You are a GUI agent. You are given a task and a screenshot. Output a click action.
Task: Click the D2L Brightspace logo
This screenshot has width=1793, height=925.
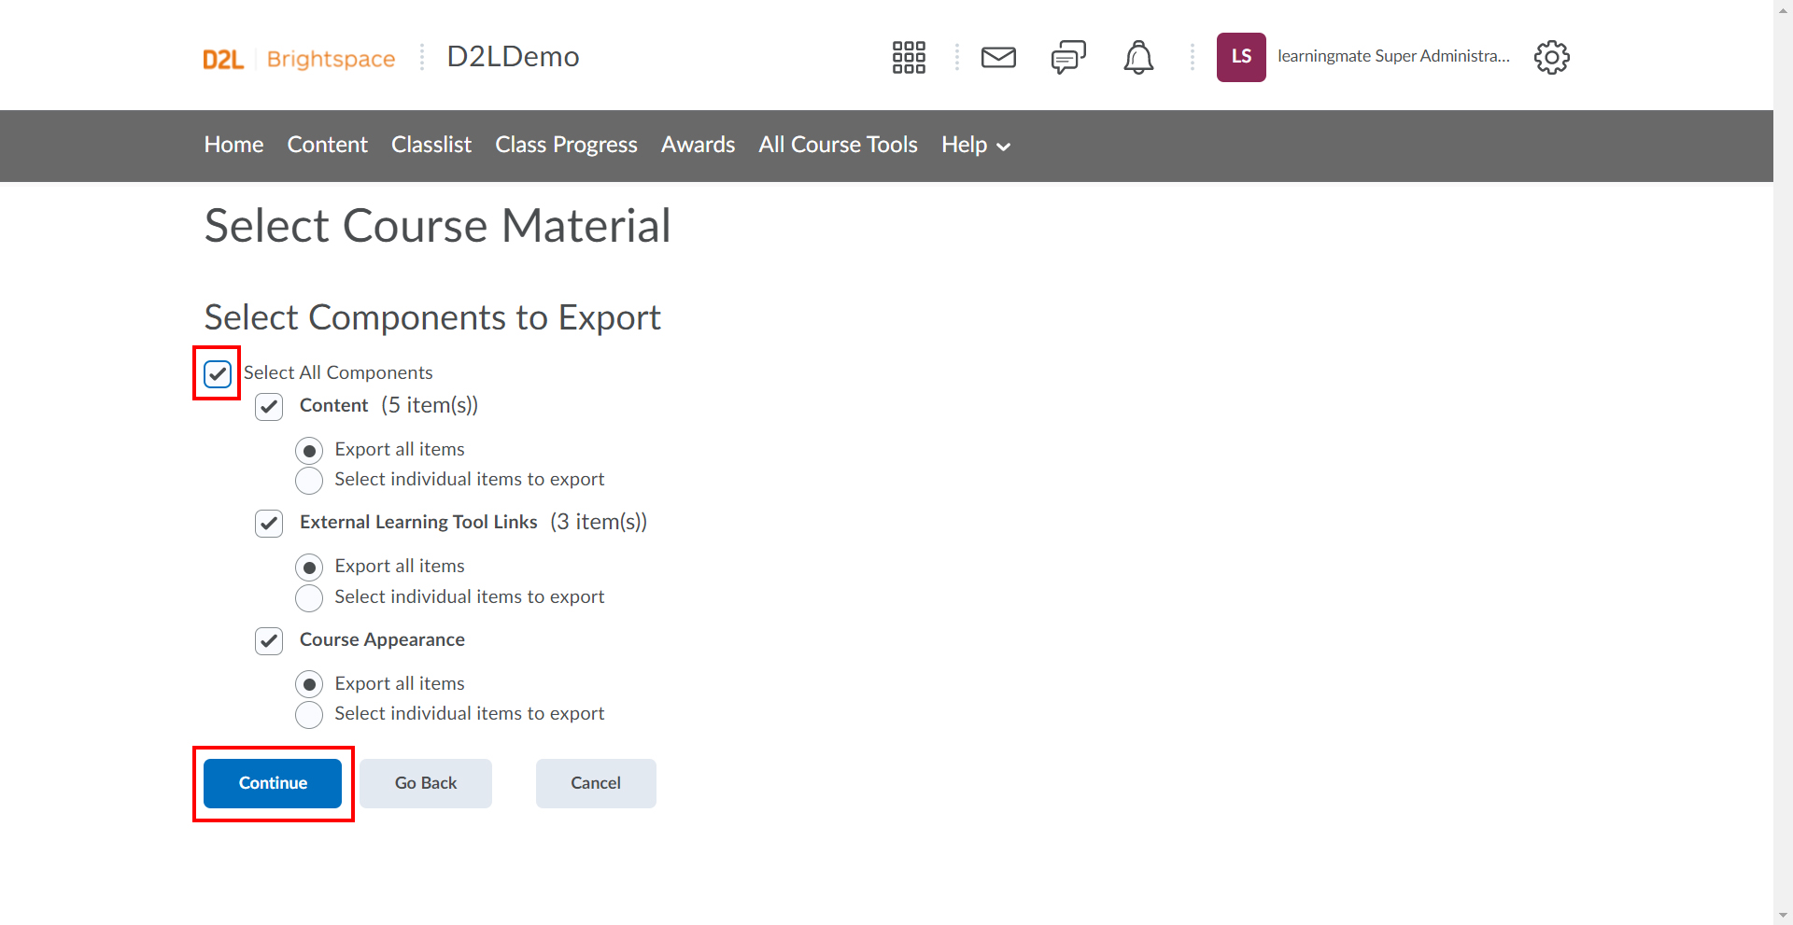tap(298, 58)
